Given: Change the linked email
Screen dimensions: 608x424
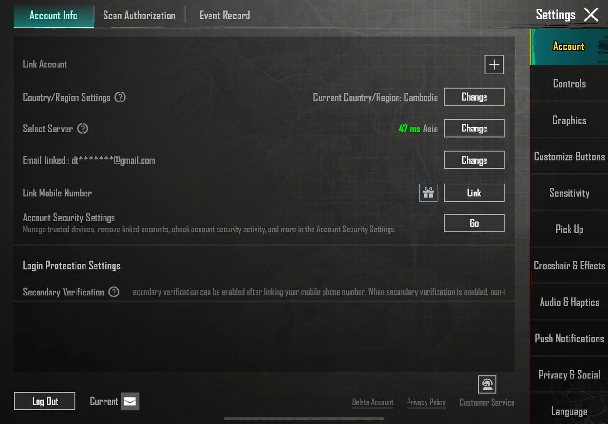Looking at the screenshot, I should coord(474,160).
